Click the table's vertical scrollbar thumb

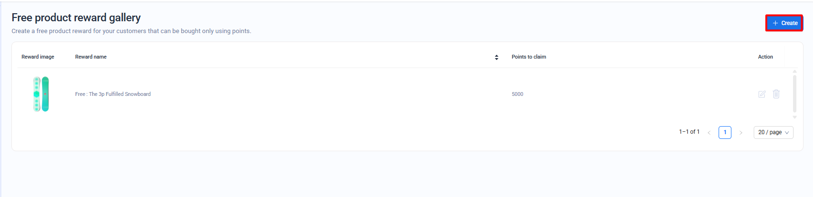[795, 94]
